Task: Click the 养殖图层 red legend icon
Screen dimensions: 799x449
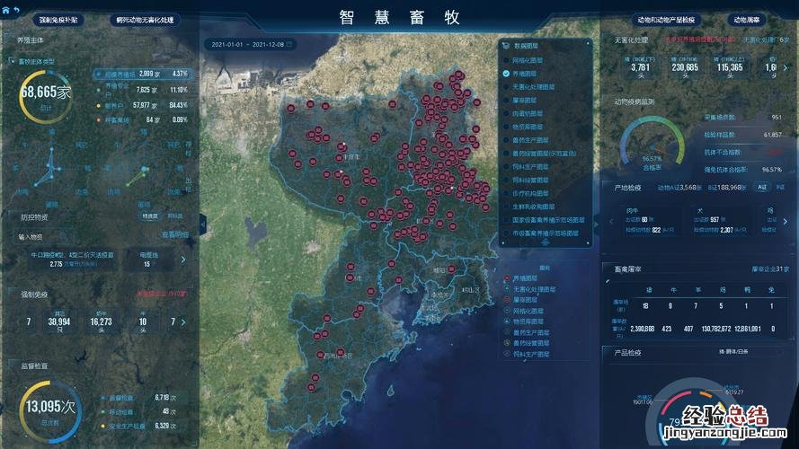Action: coord(507,278)
